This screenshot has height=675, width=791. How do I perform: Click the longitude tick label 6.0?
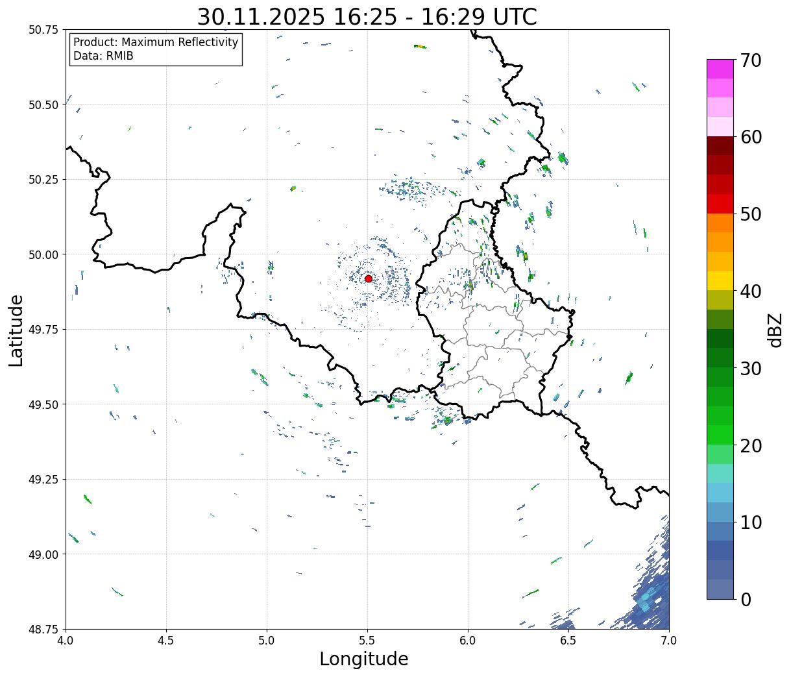pos(468,641)
